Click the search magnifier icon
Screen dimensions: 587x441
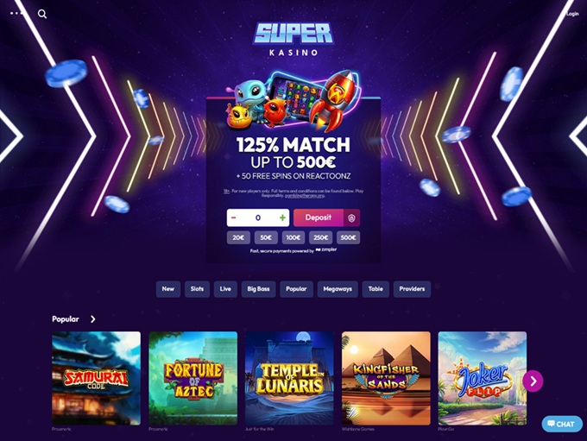(42, 14)
